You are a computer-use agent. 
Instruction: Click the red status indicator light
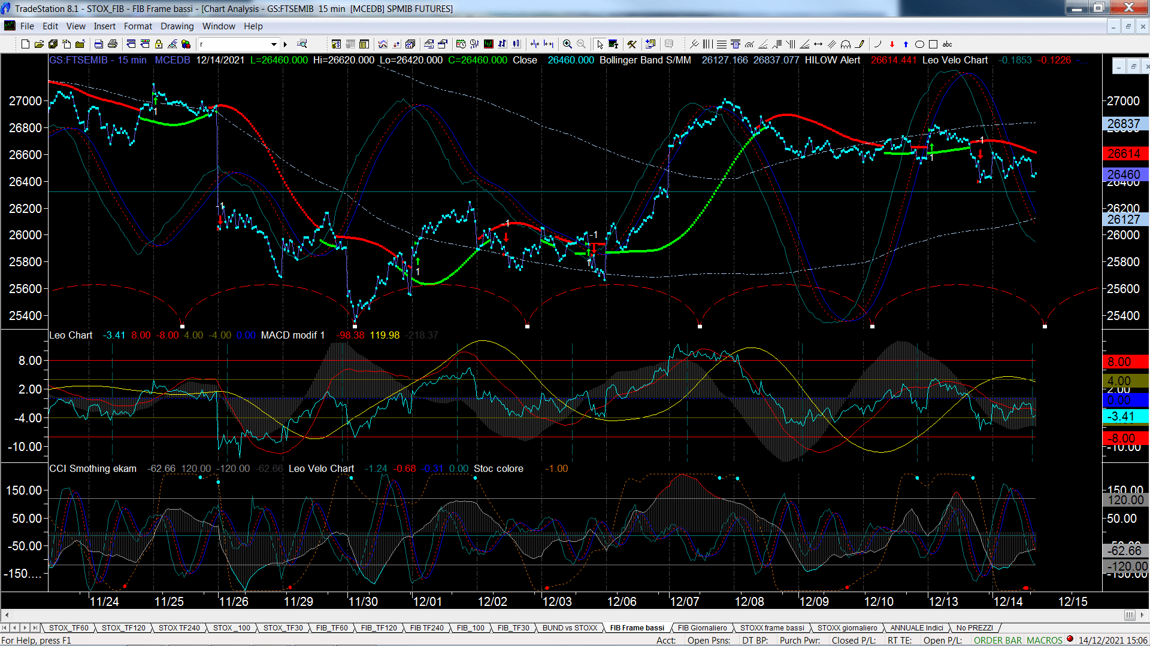[x=1070, y=639]
